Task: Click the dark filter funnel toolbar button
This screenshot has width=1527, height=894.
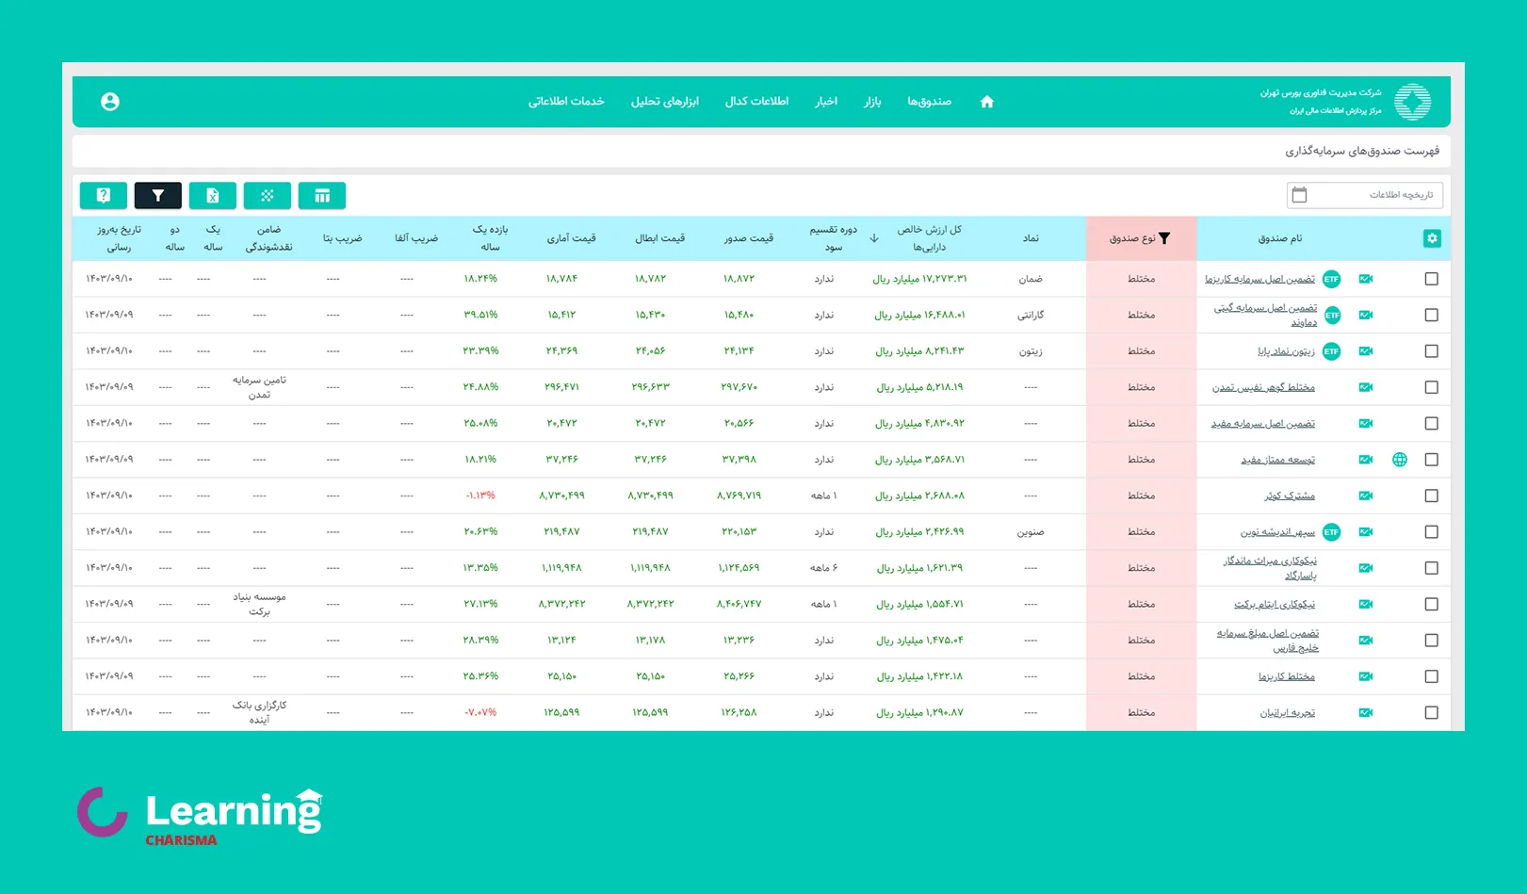Action: [x=158, y=196]
